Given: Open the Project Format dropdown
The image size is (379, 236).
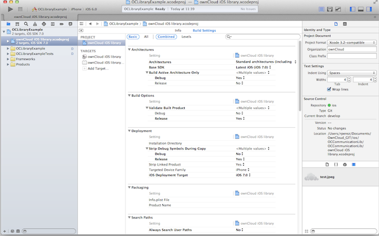Looking at the screenshot, I should (352, 43).
